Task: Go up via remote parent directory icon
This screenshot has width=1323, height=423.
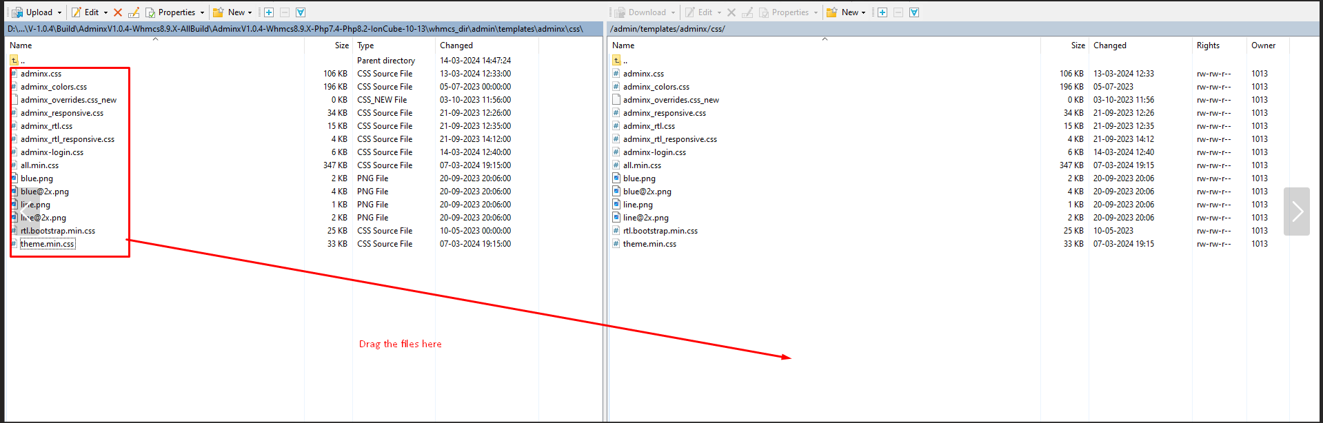Action: pyautogui.click(x=617, y=61)
